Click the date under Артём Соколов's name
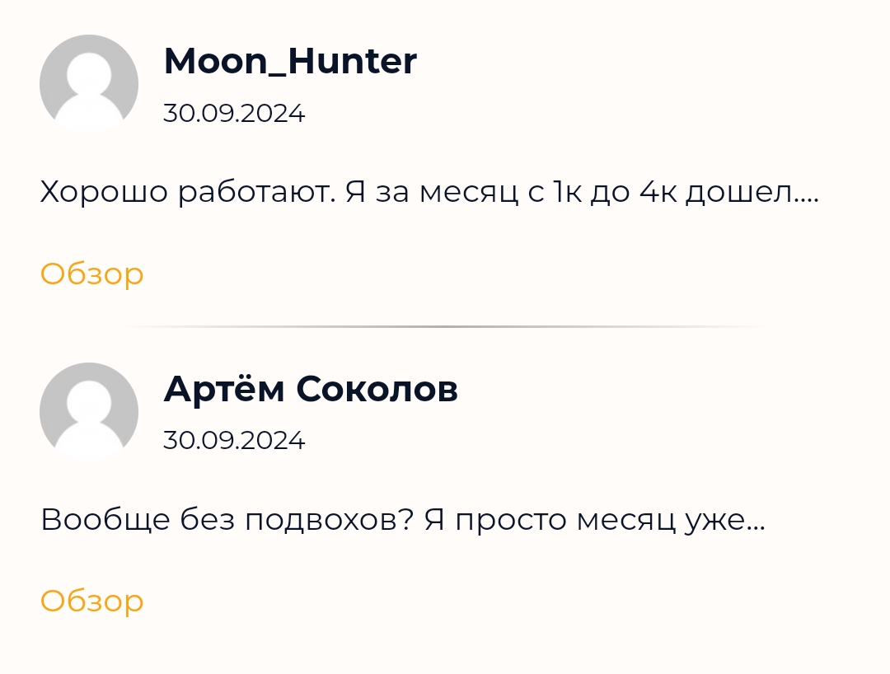This screenshot has height=674, width=890. pos(234,441)
